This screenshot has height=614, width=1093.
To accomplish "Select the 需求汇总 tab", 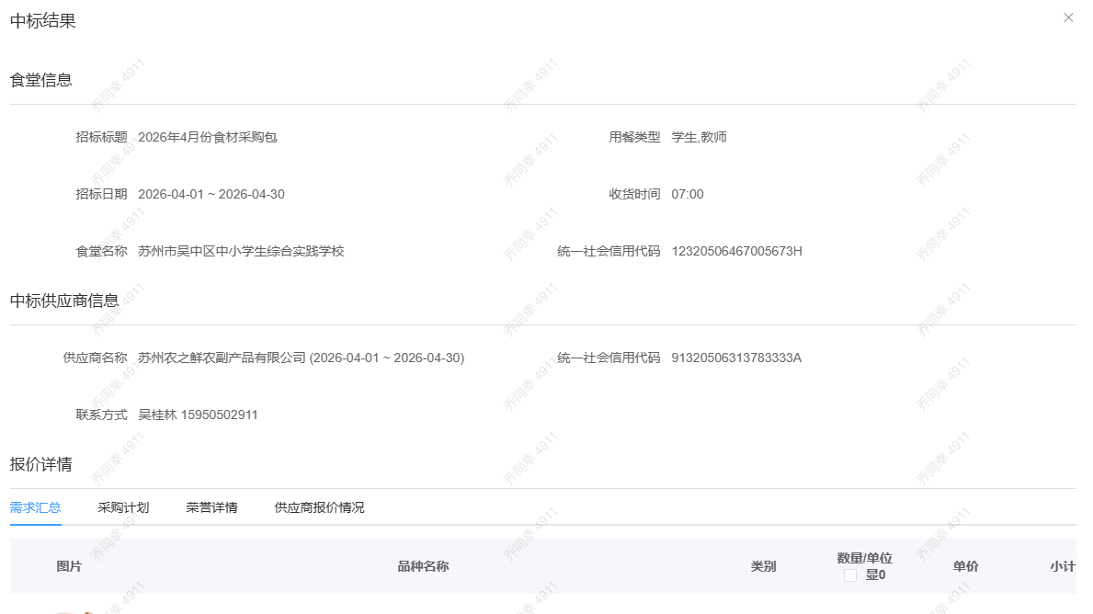I will coord(35,506).
